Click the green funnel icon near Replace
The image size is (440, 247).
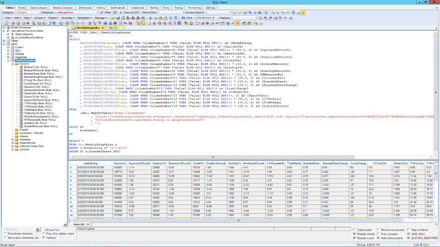(286, 18)
